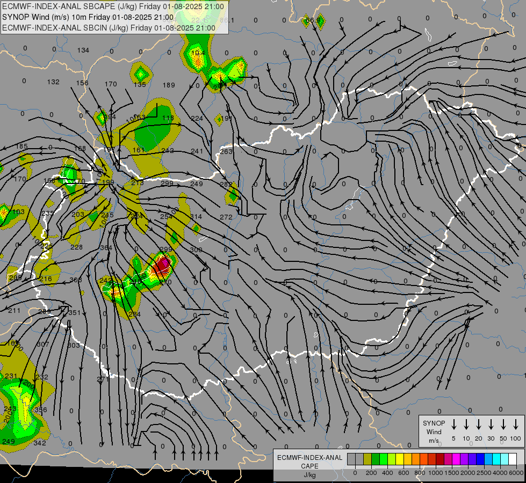This screenshot has width=526, height=483.
Task: Click the SBCIN title line in header
Action: [109, 28]
